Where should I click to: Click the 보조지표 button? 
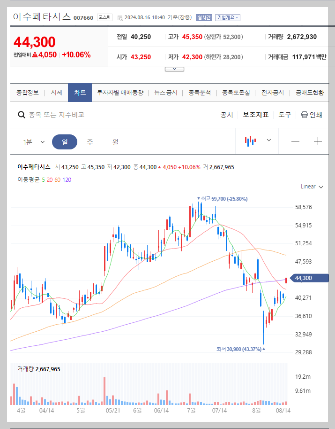(255, 114)
